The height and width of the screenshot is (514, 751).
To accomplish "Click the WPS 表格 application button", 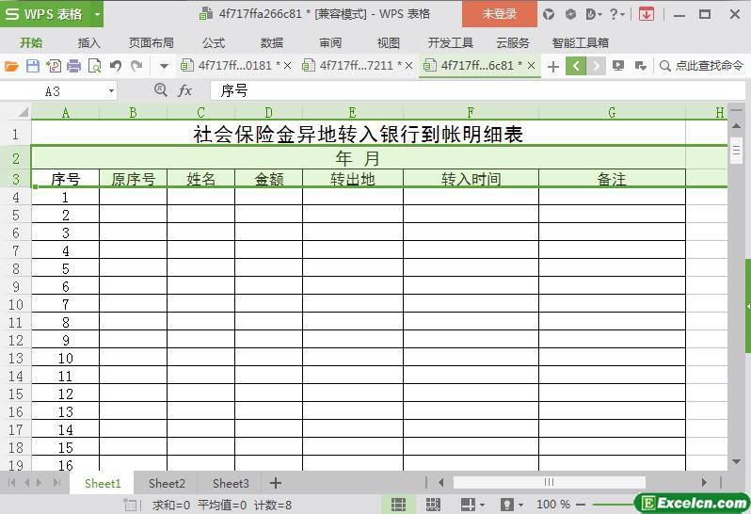I will tap(46, 14).
